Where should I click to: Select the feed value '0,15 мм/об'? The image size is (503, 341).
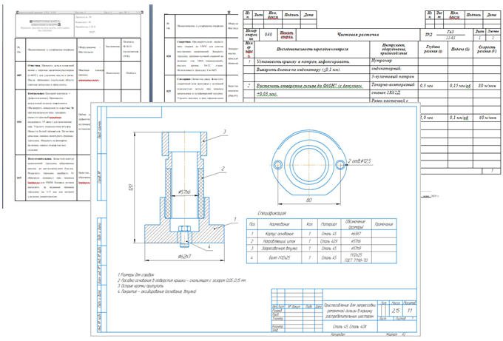460,86
